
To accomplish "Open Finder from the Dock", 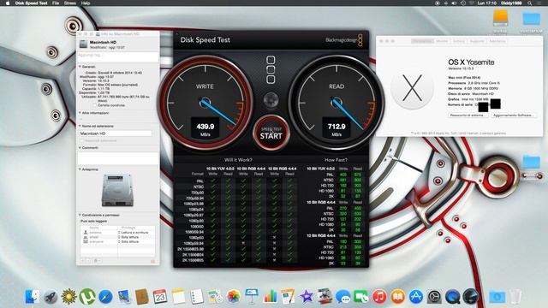I will tap(33, 297).
